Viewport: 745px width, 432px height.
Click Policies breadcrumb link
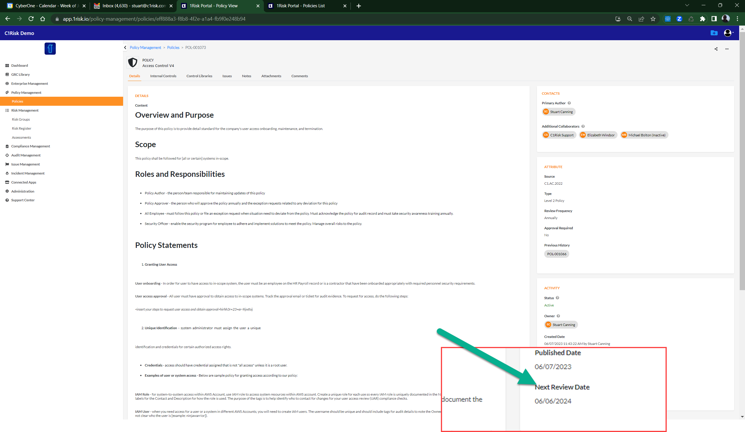coord(173,47)
